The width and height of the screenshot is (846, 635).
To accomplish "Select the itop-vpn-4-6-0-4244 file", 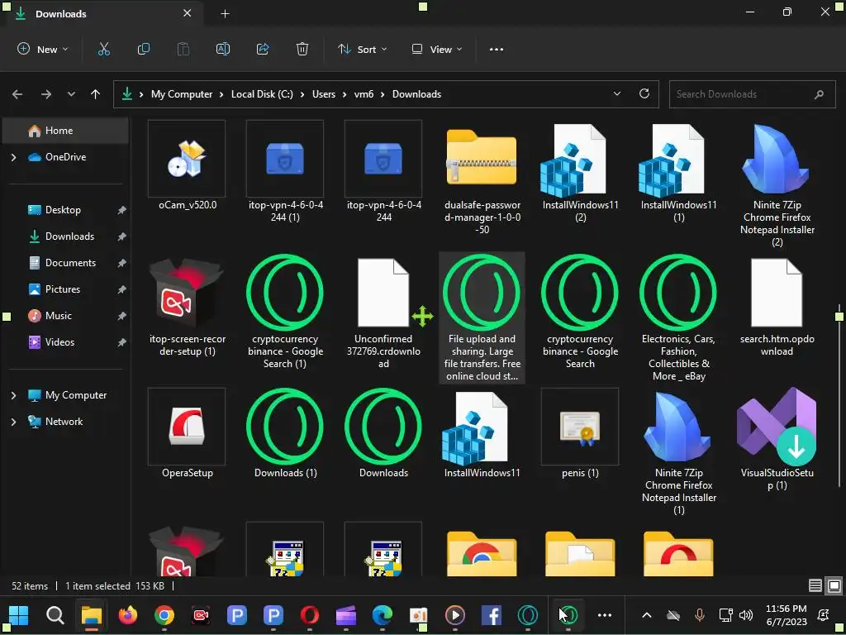I will [x=383, y=172].
